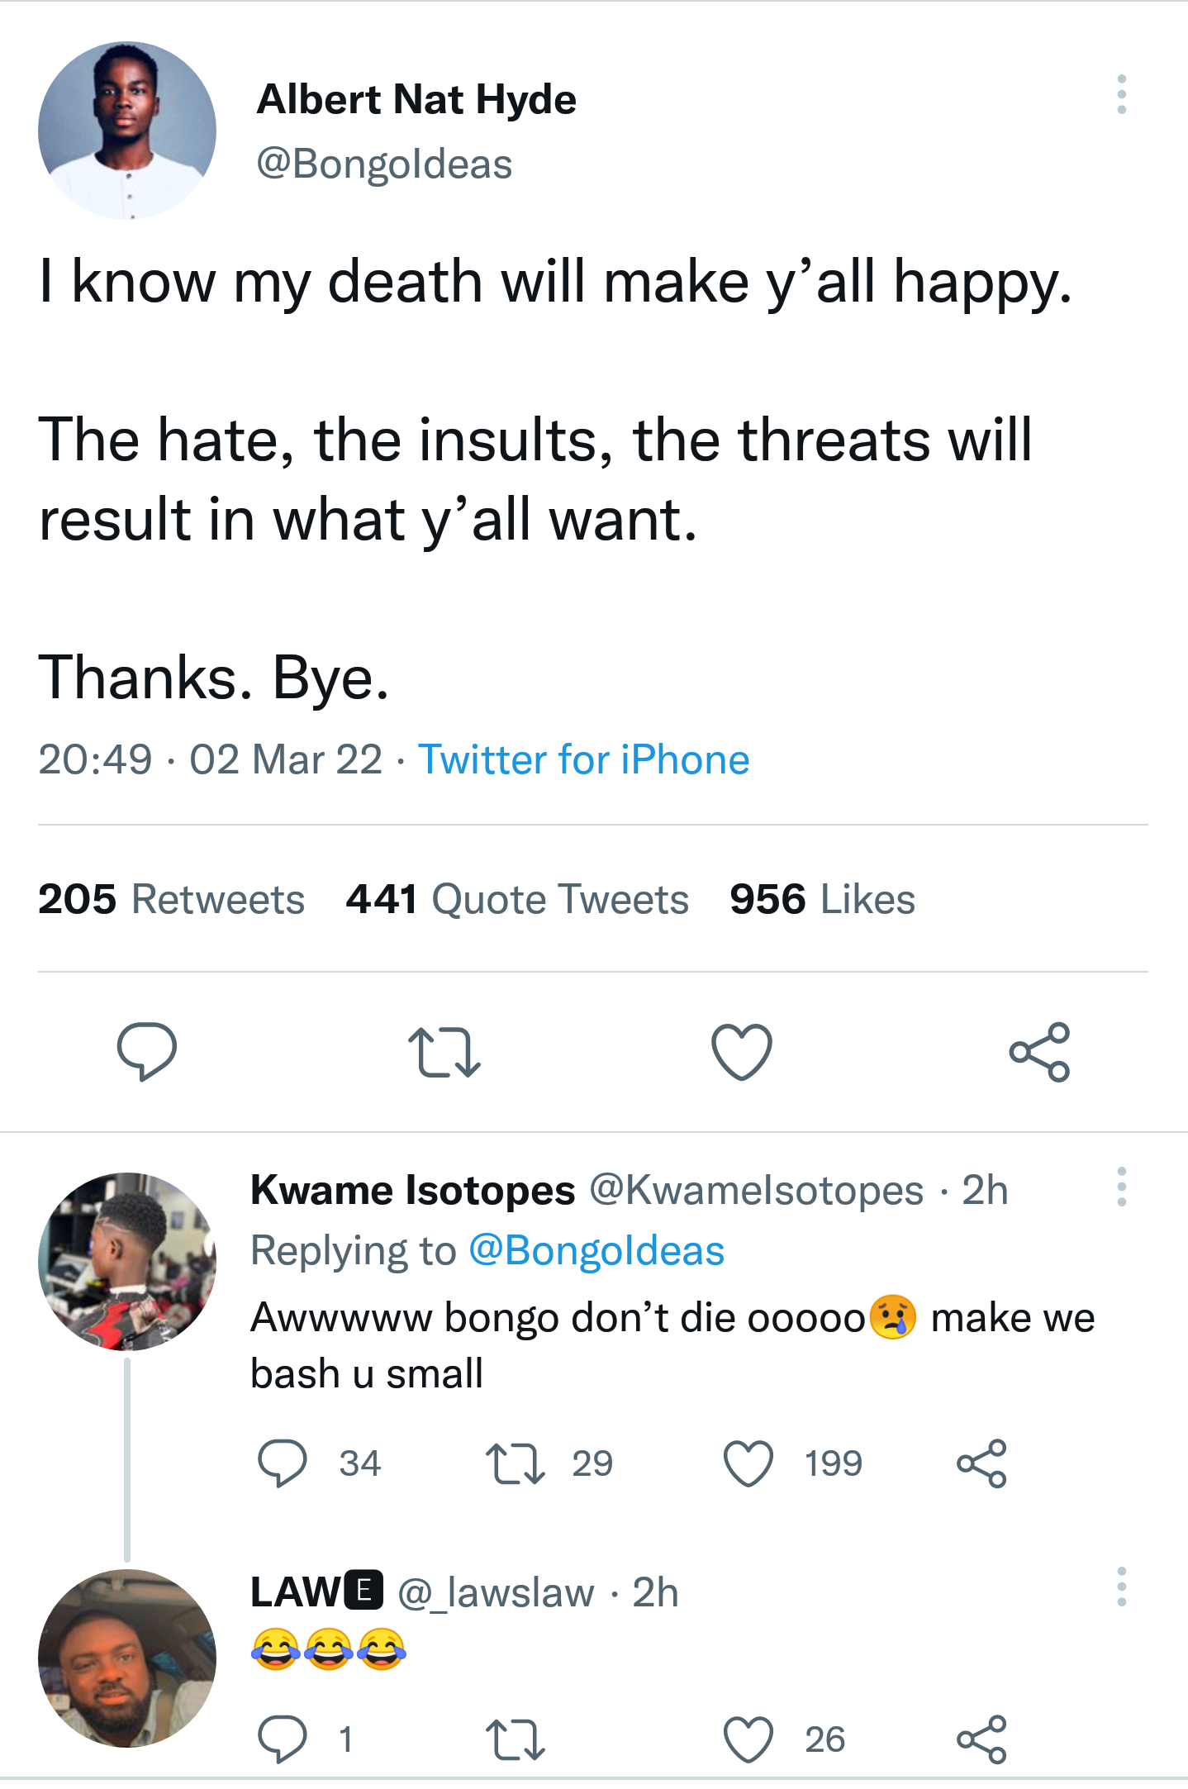Like the main tweet with heart icon
The image size is (1188, 1789).
coord(742,1051)
